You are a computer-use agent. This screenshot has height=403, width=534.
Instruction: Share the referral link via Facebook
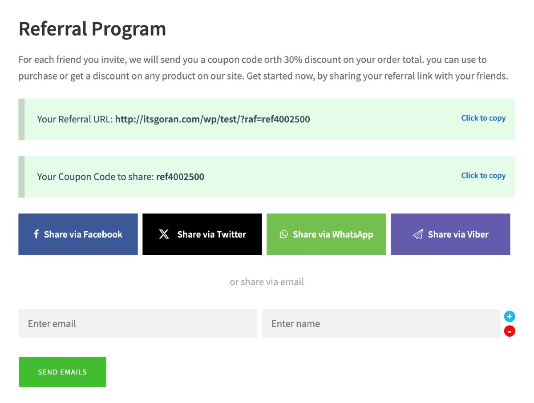(x=78, y=234)
